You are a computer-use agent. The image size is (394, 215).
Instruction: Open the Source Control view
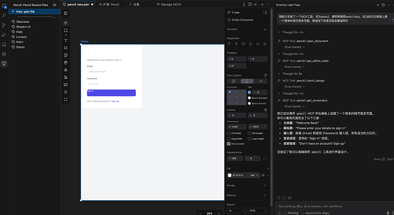(4, 25)
